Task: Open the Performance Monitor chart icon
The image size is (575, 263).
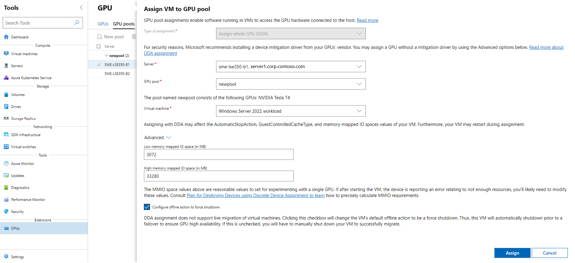Action: pyautogui.click(x=6, y=200)
